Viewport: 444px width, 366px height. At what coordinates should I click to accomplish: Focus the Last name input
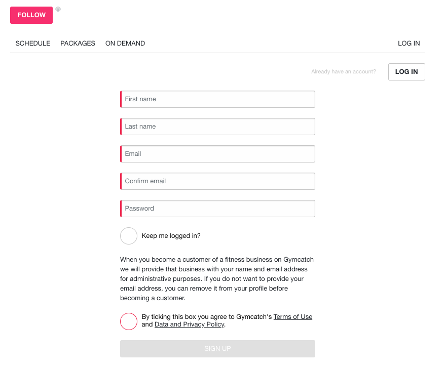(217, 127)
